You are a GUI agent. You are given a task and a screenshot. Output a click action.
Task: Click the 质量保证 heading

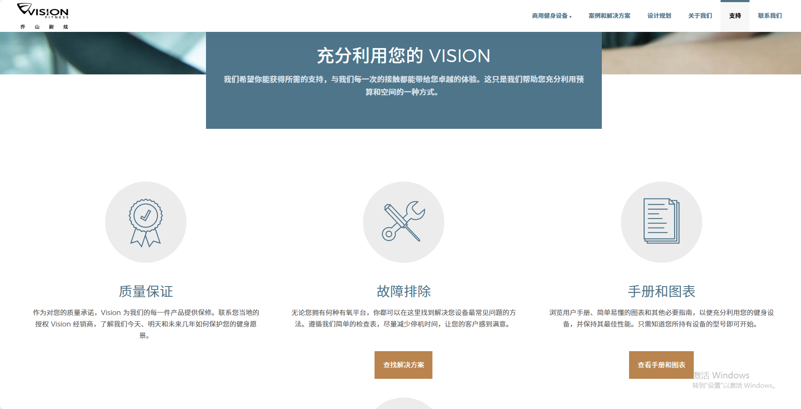point(146,291)
